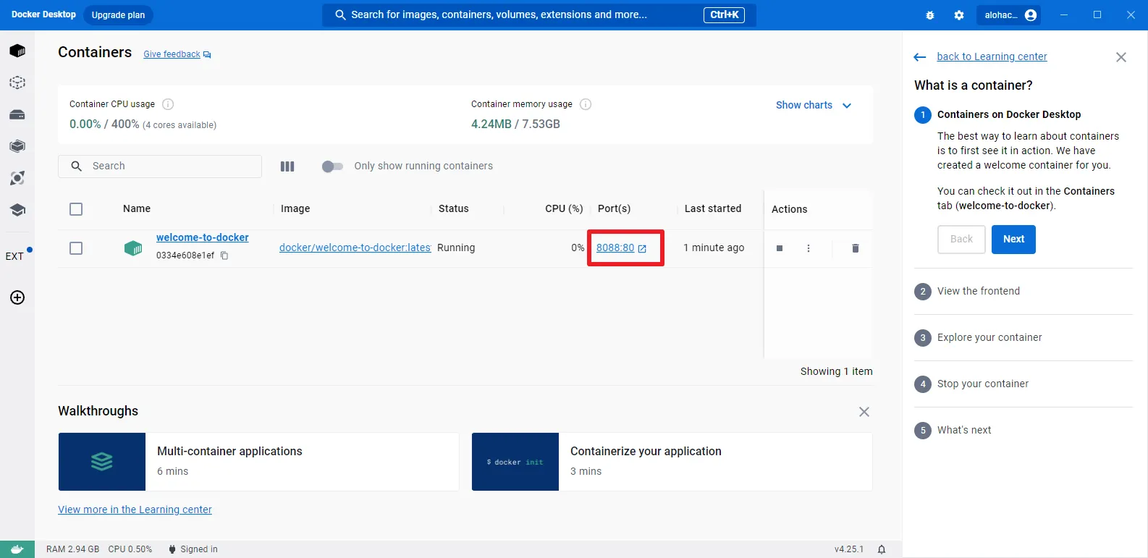
Task: Sort by the Image column header
Action: [x=295, y=208]
